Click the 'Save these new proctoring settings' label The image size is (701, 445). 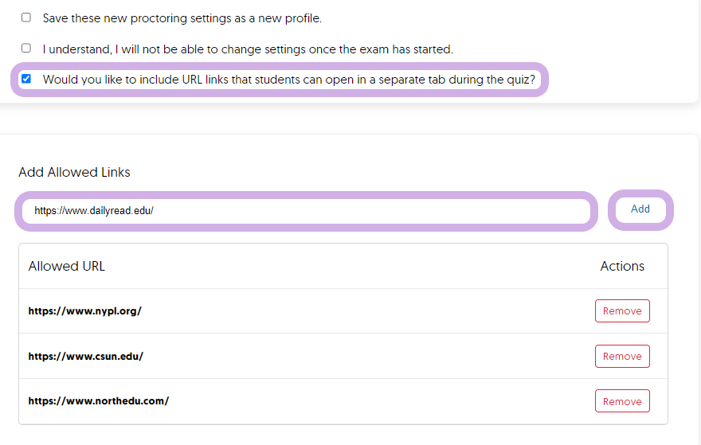pyautogui.click(x=182, y=18)
